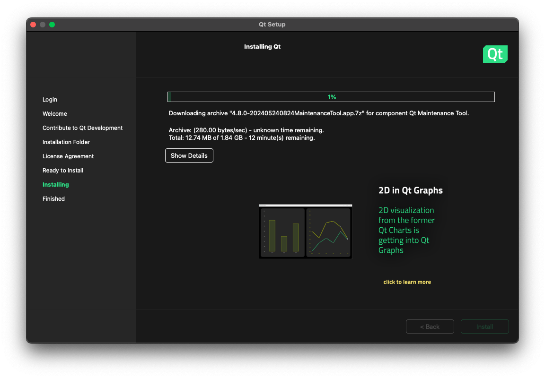Viewport: 545px width, 378px height.
Task: Click Ready to Install step
Action: coord(63,171)
